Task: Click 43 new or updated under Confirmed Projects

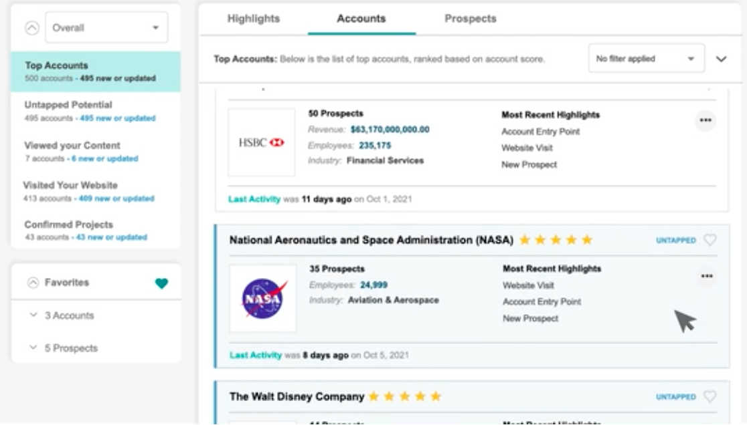Action: coord(112,237)
